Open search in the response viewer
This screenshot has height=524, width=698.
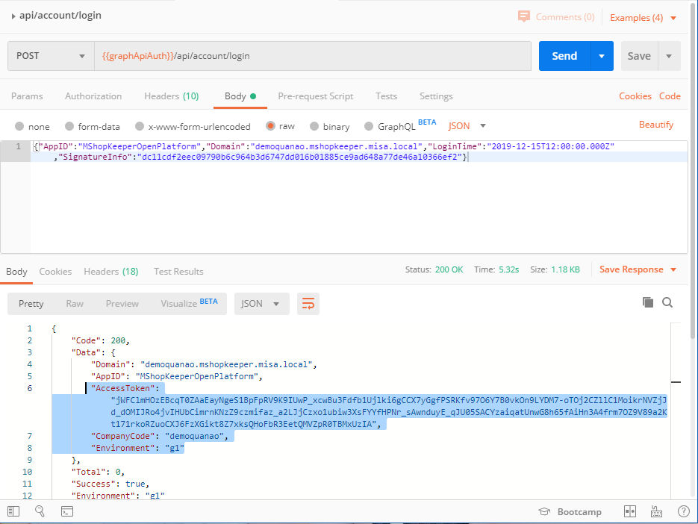(667, 302)
